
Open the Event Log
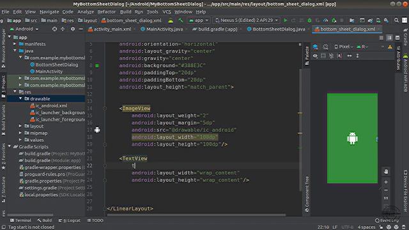387,220
